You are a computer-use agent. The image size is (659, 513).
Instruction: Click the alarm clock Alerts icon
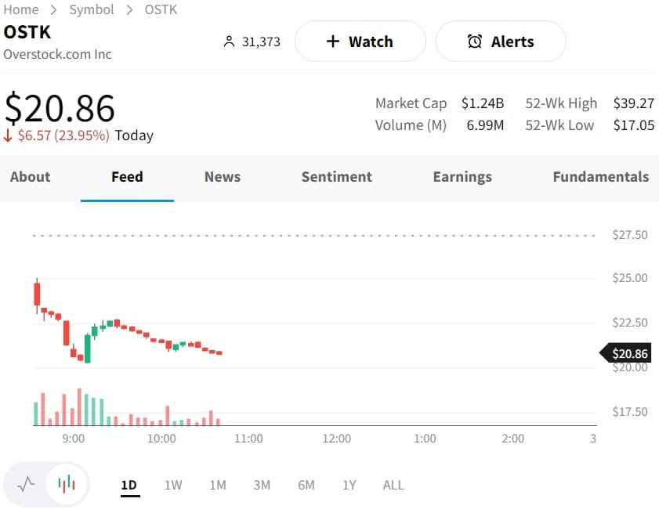475,42
